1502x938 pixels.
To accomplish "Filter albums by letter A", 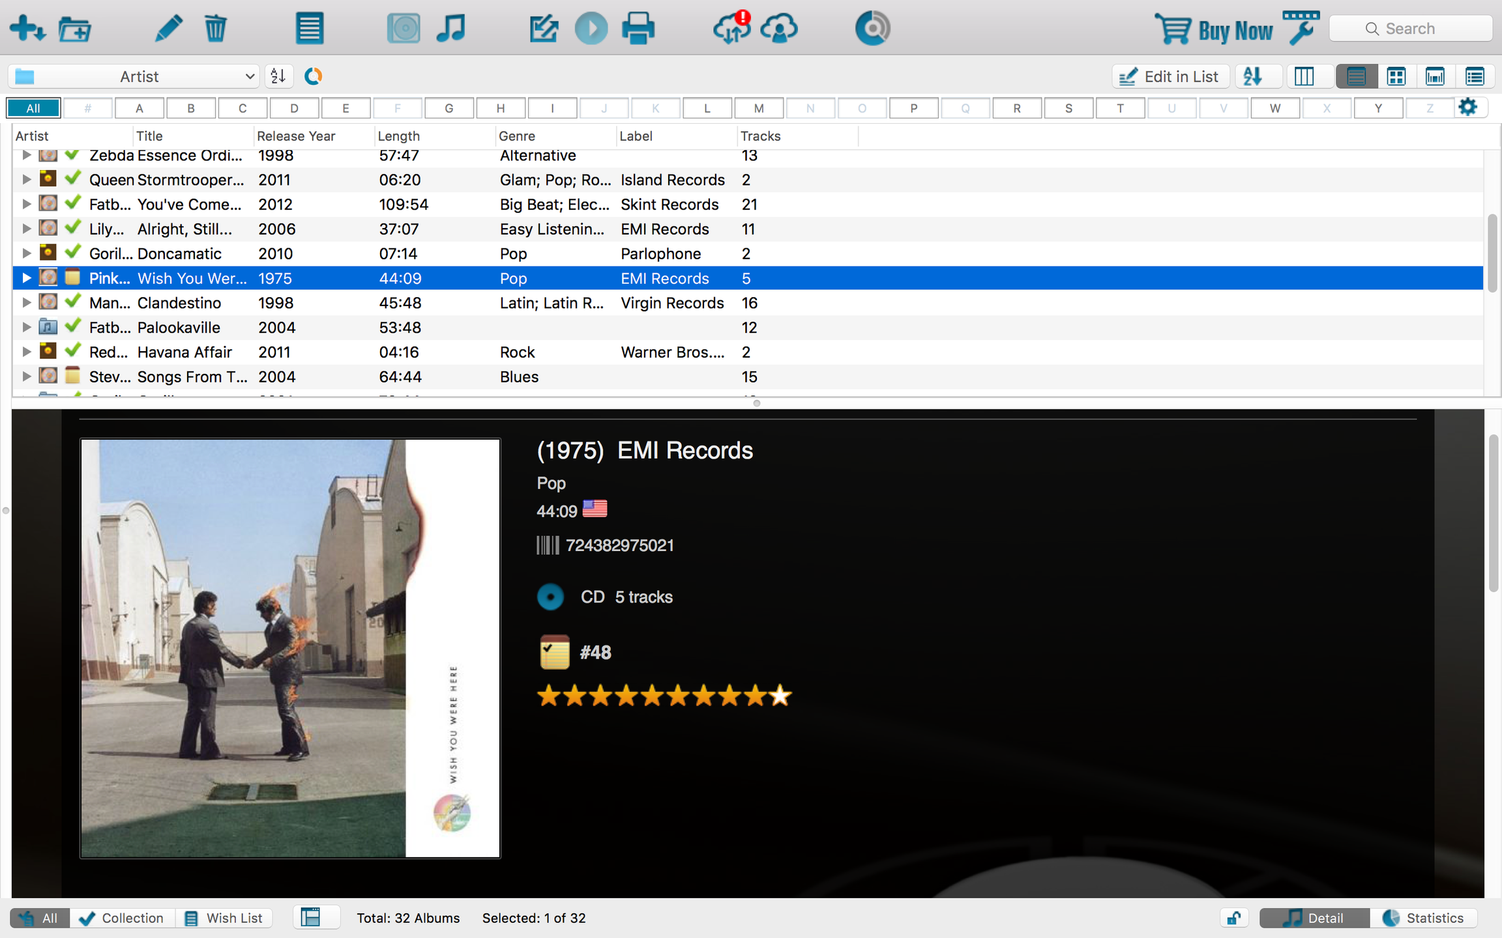I will pyautogui.click(x=139, y=108).
